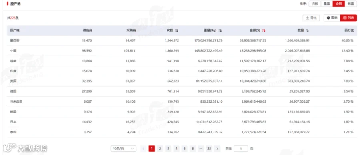360x155 pixels.
Task: Sort by 次数 column sort icon
Action: coord(176,30)
